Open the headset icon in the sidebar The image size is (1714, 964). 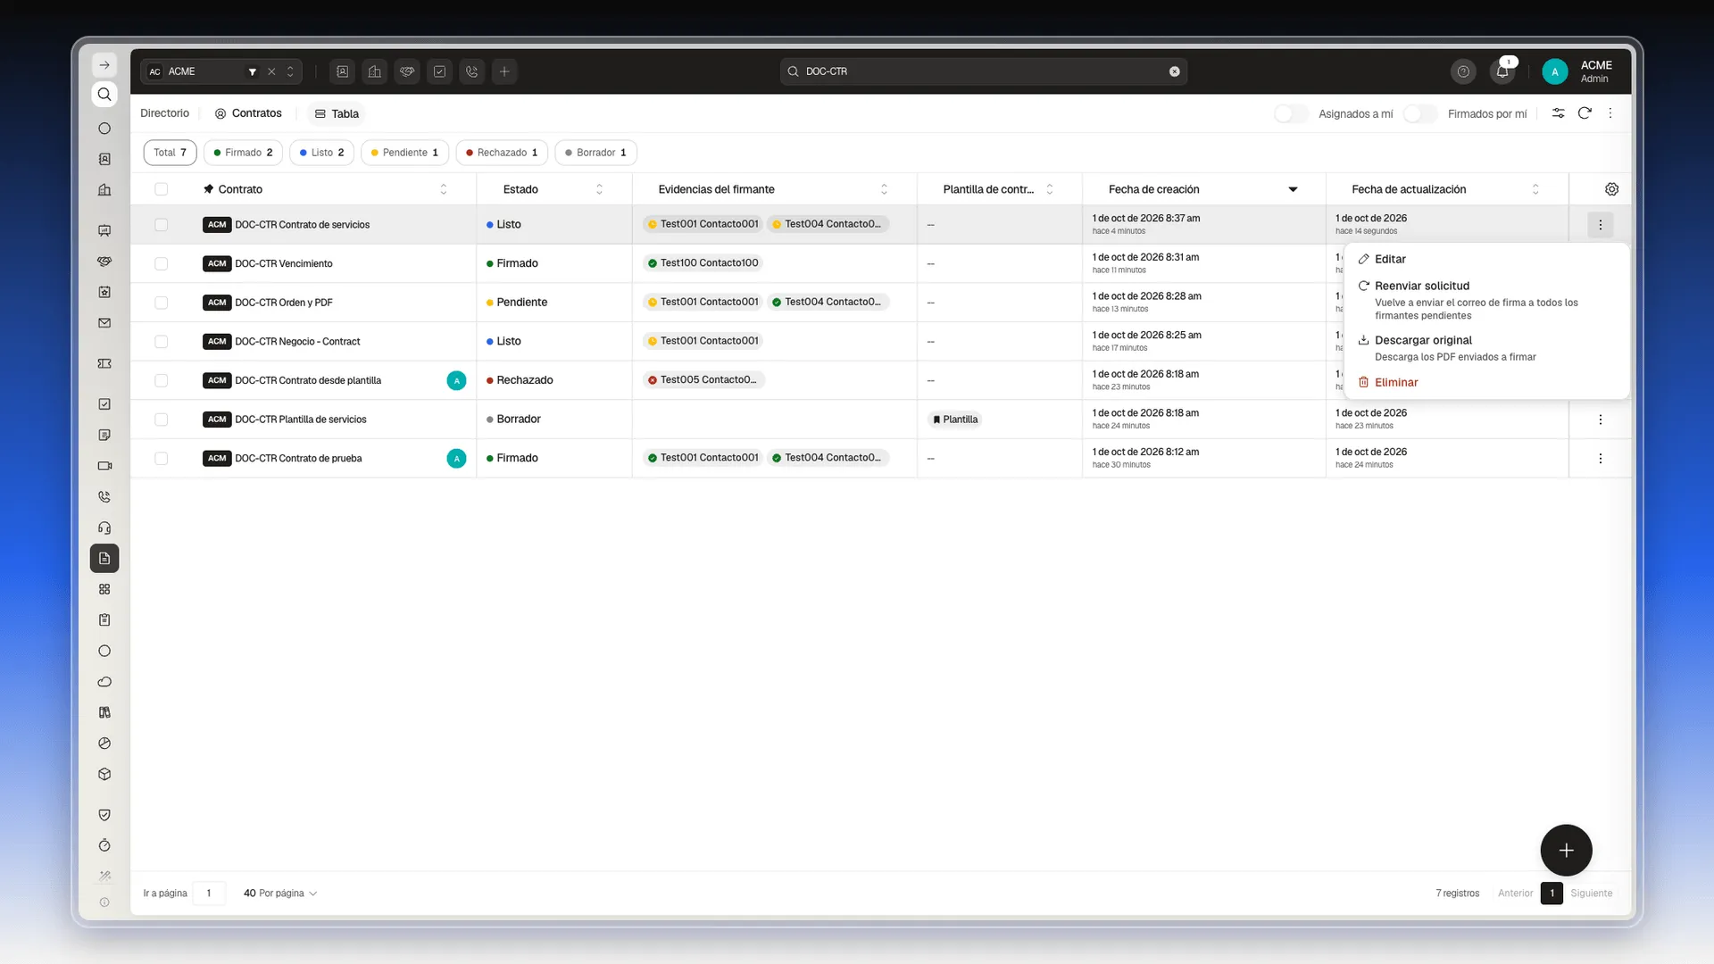pos(104,528)
